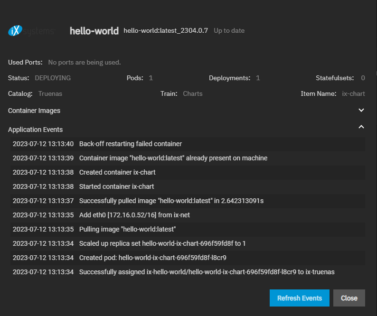Click the Truenas catalog value
The width and height of the screenshot is (377, 316).
coord(50,93)
